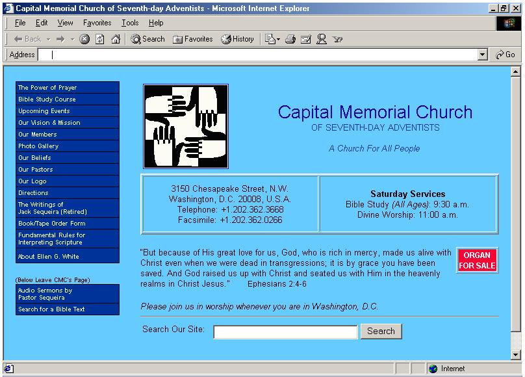Click the Refresh page icon
The width and height of the screenshot is (525, 377).
(x=100, y=39)
